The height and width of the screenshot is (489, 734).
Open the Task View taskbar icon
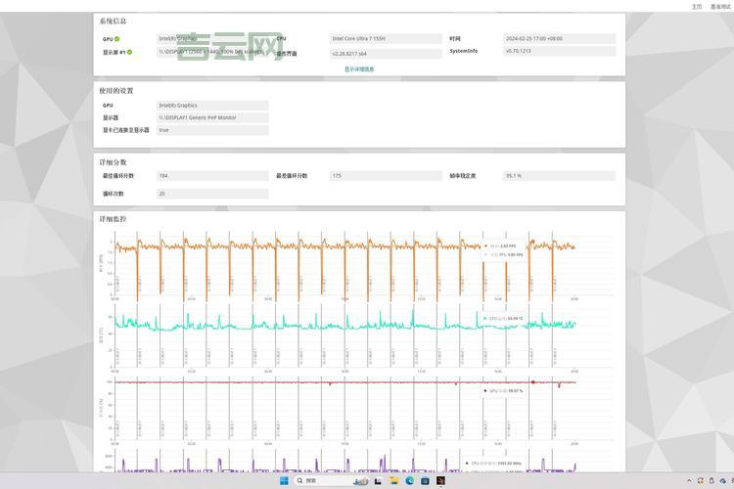pos(377,481)
